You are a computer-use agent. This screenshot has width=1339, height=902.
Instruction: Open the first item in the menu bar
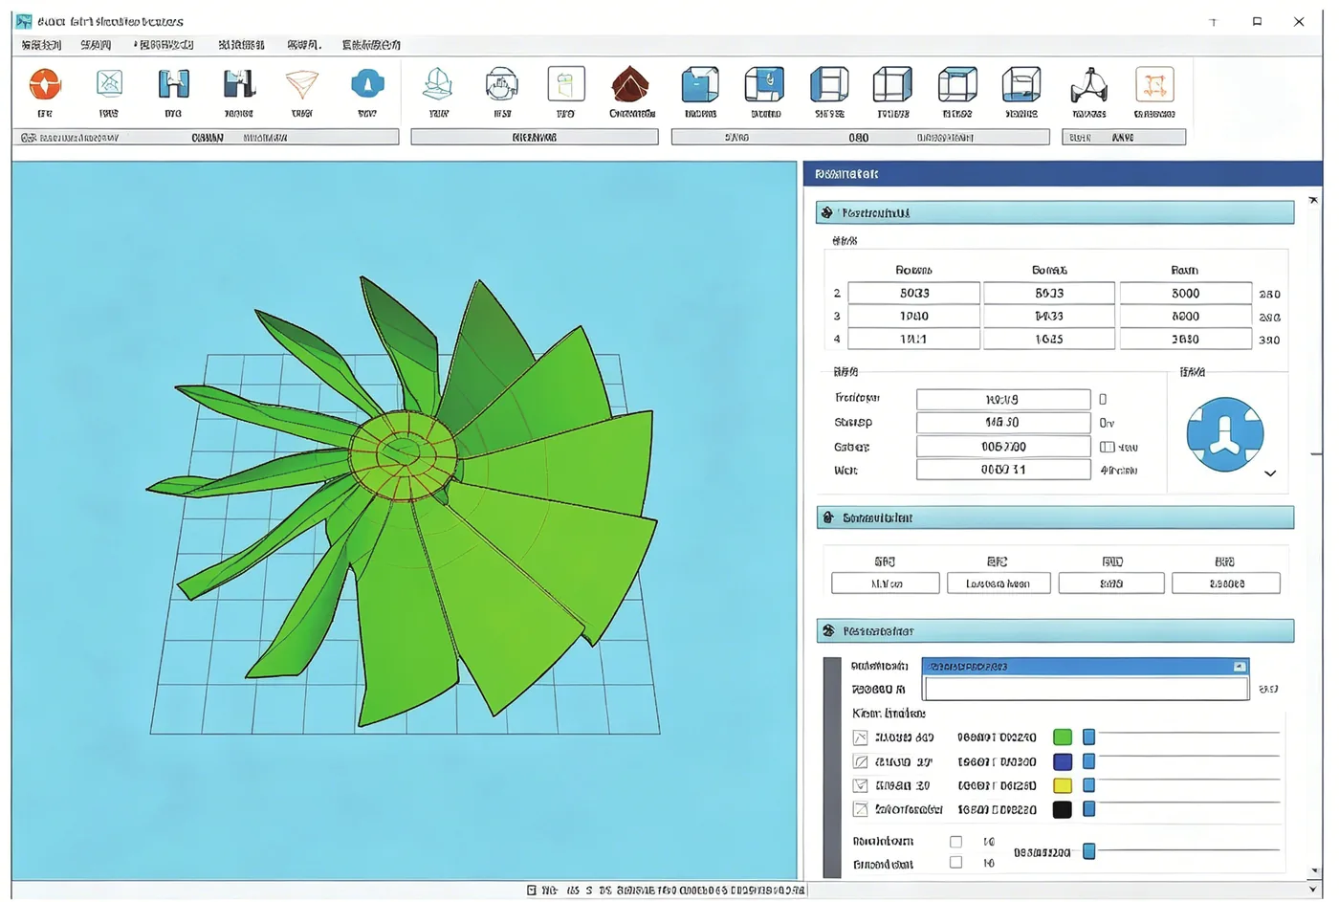pos(41,45)
